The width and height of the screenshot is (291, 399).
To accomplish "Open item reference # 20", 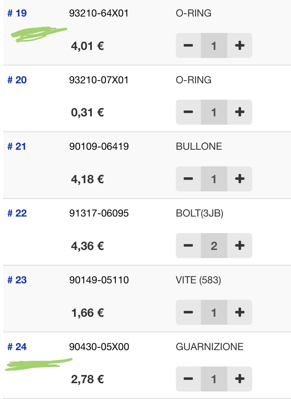I will pos(17,80).
